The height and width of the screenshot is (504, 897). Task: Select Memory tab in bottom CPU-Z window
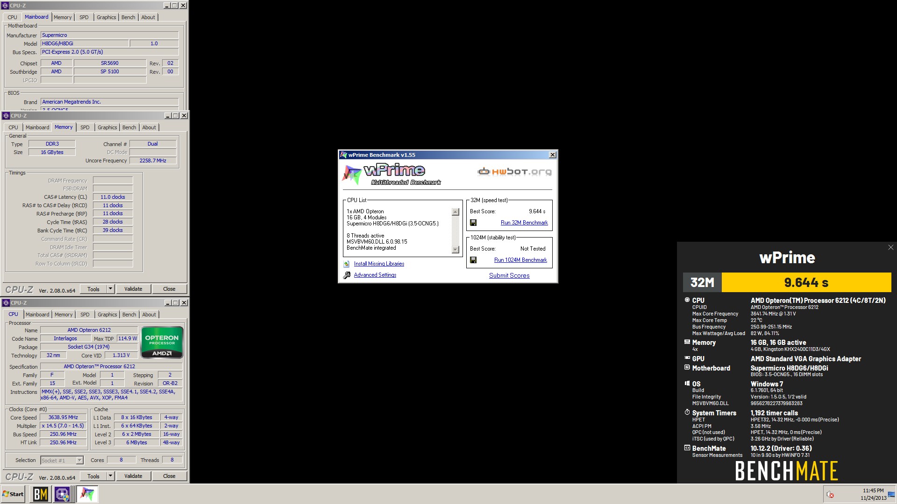[x=64, y=315]
